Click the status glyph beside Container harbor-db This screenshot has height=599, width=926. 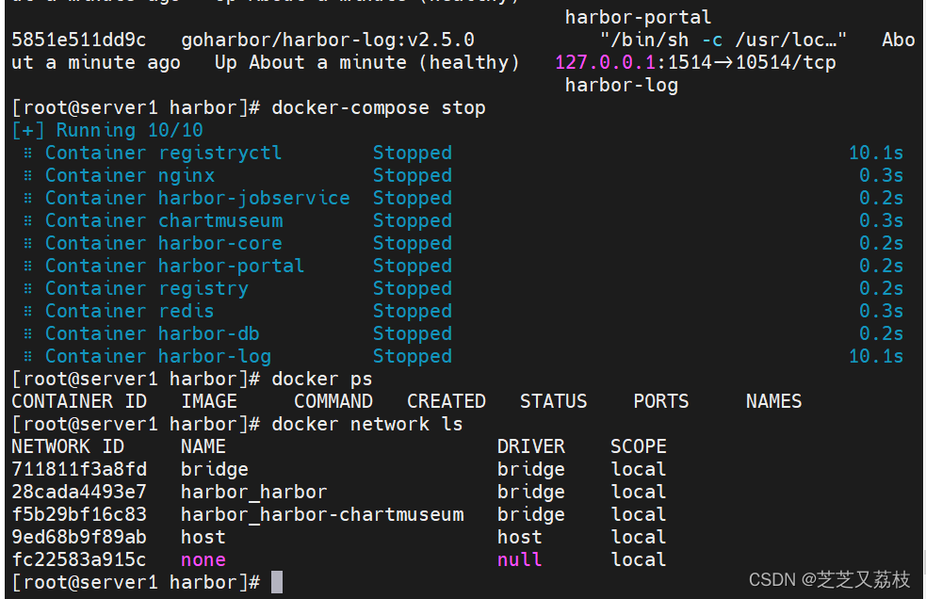27,334
